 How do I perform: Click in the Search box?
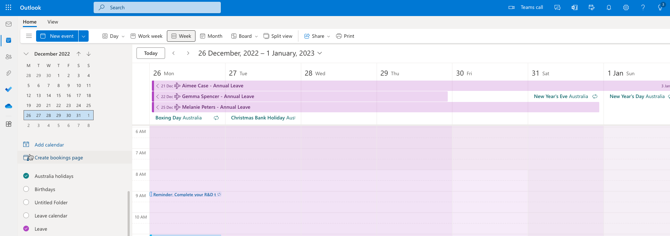click(157, 7)
